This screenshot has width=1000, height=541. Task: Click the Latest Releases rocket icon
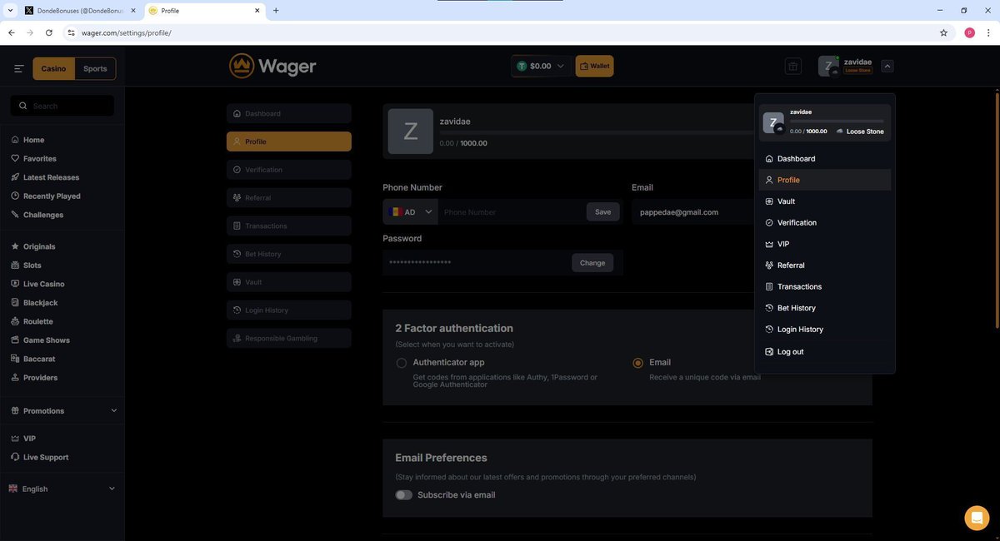pos(15,177)
